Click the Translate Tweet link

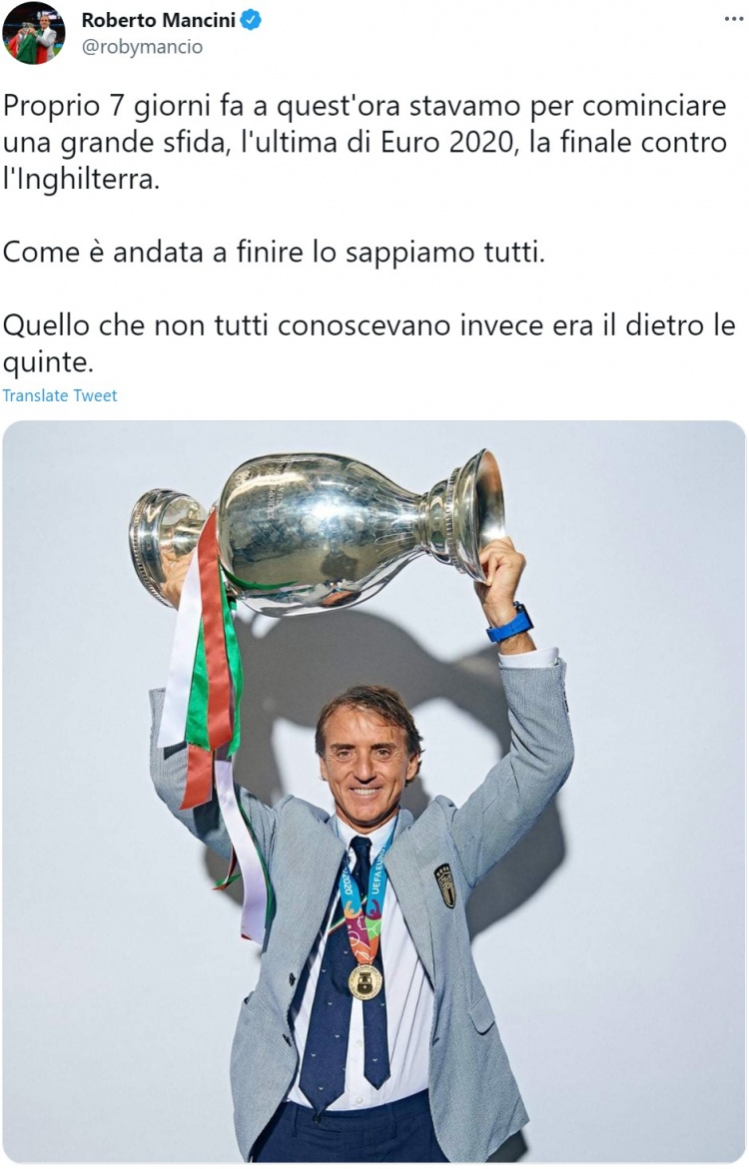pos(60,396)
